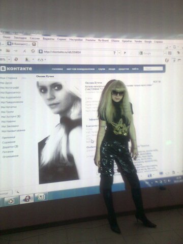Open the Настройки menu

[76, 40]
